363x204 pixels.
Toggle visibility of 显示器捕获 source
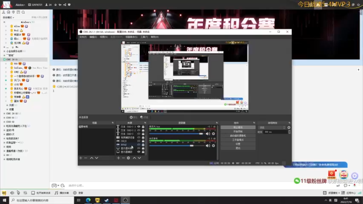(139, 152)
